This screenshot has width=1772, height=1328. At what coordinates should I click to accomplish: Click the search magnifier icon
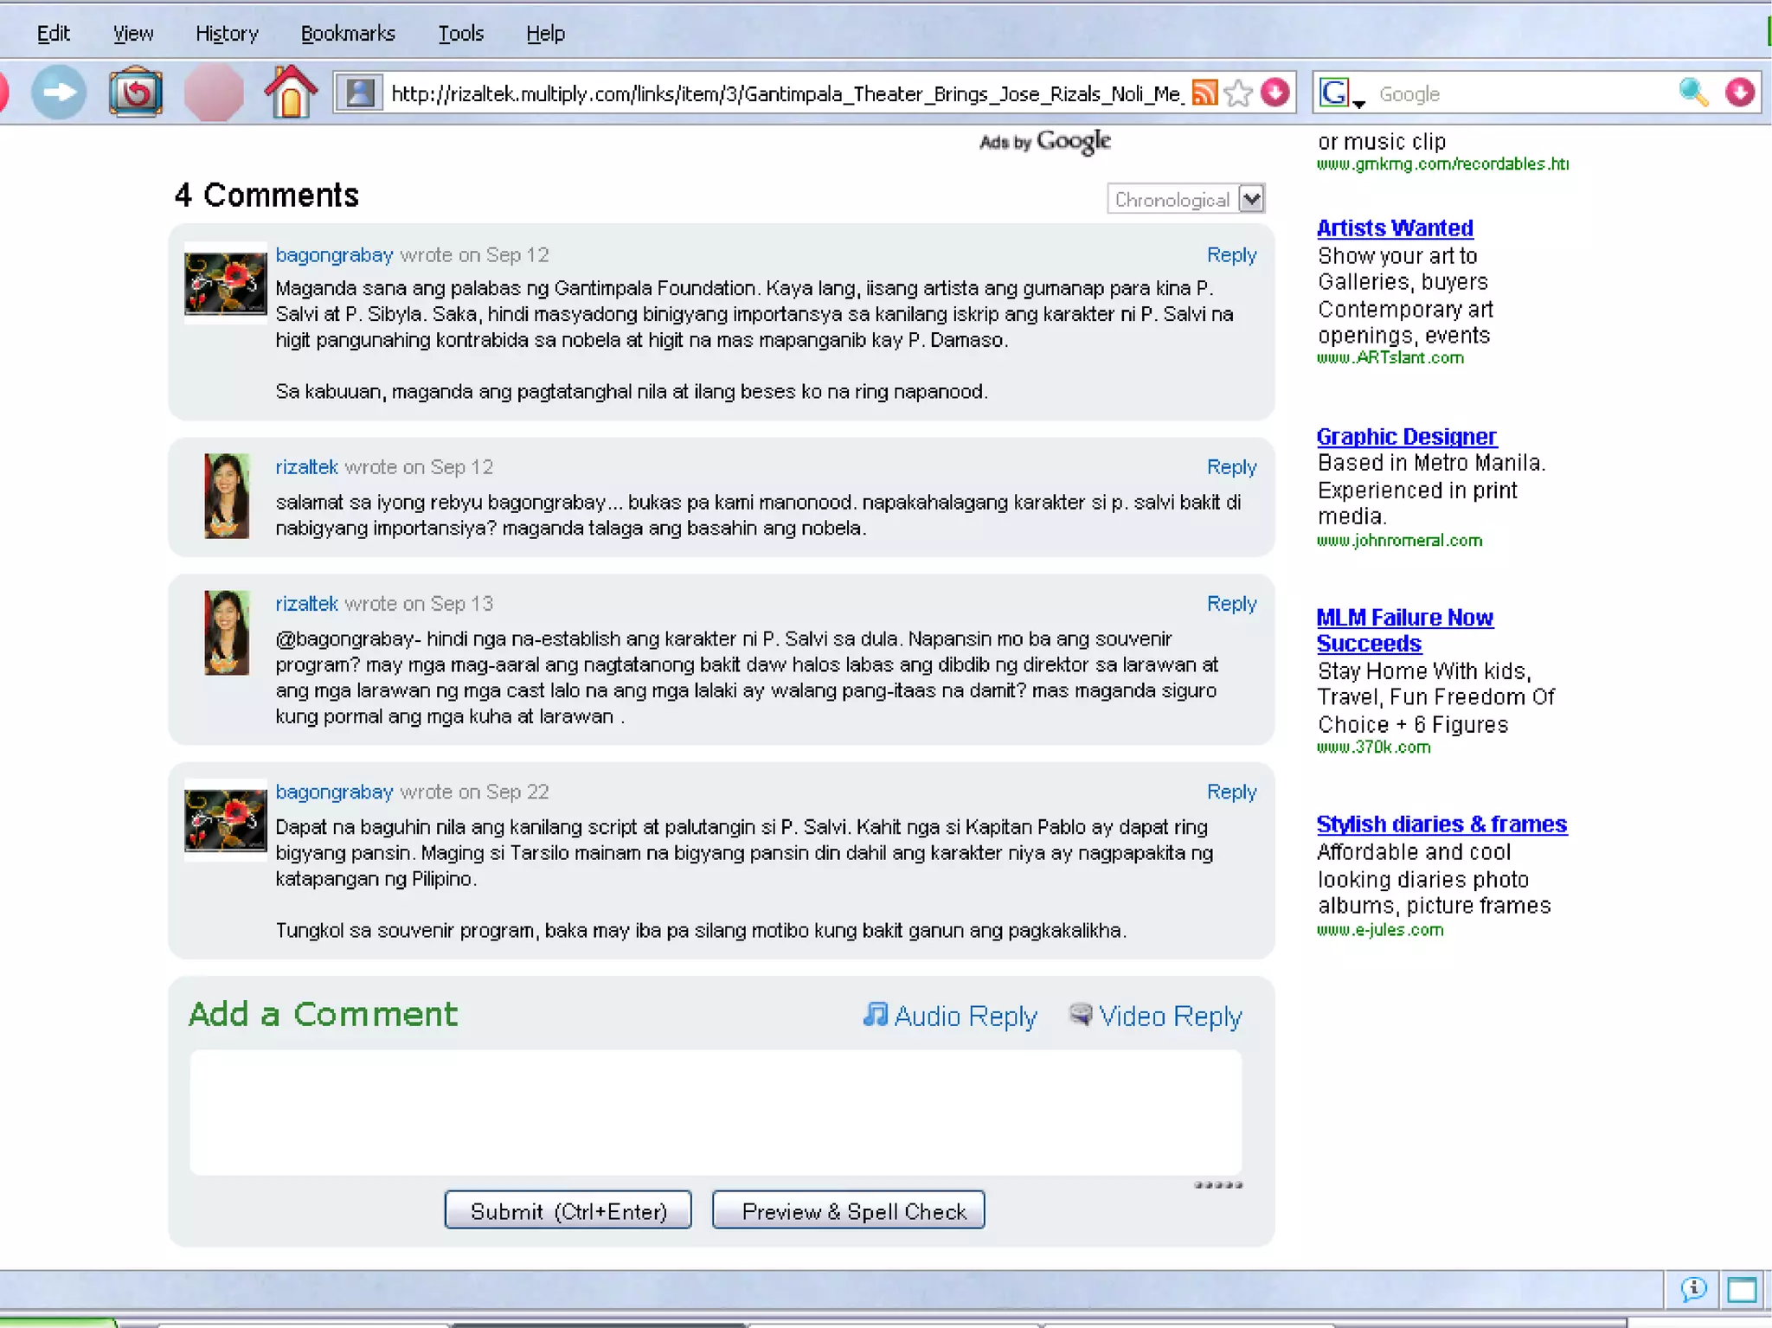1693,93
